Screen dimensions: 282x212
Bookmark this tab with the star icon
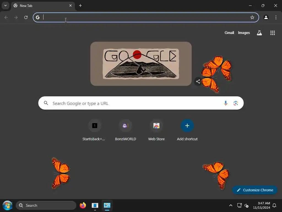tap(252, 17)
